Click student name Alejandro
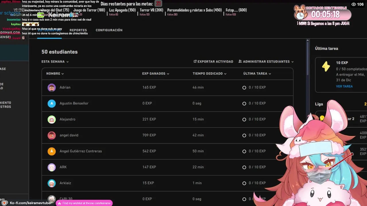Viewport: 367px width, 206px height. click(67, 119)
